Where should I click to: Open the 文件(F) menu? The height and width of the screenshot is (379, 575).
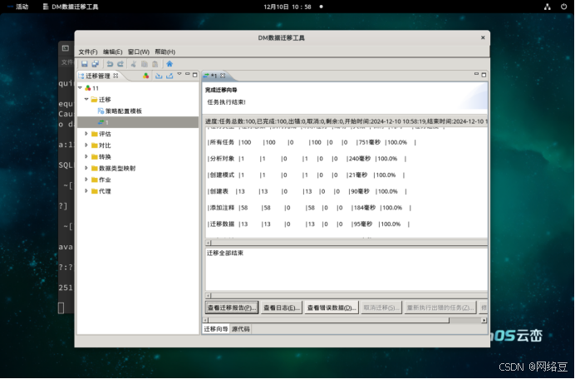pos(87,52)
